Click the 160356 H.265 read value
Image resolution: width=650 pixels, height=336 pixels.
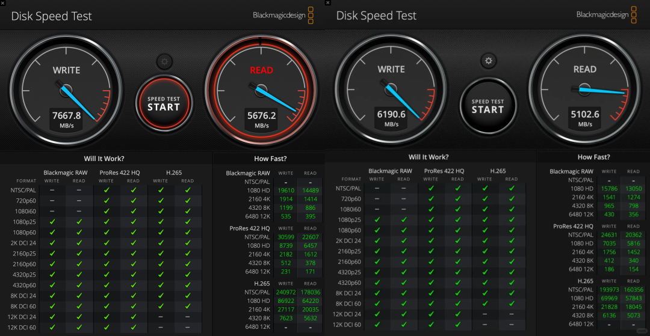[x=633, y=290]
